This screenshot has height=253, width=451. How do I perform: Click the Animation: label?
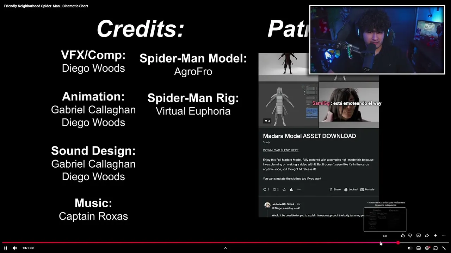tap(93, 96)
